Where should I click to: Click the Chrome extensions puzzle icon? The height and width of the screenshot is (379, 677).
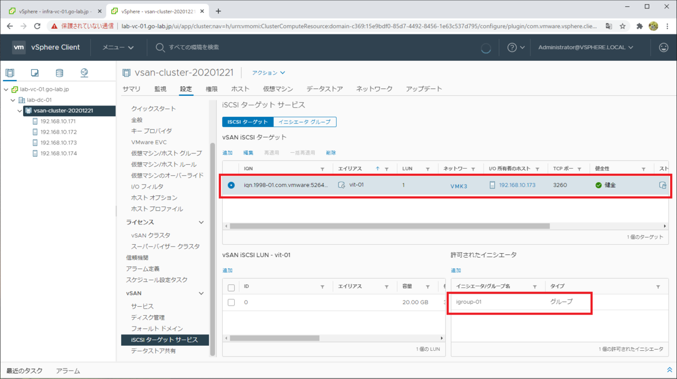click(x=640, y=26)
